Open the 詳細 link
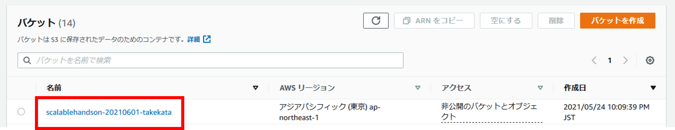Viewport: 675px width, 130px height. click(x=193, y=40)
